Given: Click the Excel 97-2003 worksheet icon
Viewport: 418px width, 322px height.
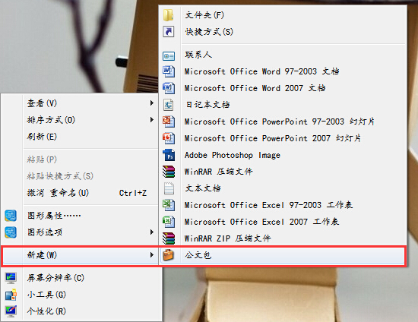Looking at the screenshot, I should click(x=169, y=205).
